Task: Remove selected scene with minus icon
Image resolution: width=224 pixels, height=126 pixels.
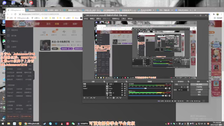Action: [88, 98]
